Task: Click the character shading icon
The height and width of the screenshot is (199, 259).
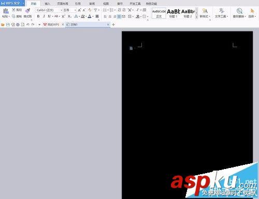Action: [x=97, y=17]
